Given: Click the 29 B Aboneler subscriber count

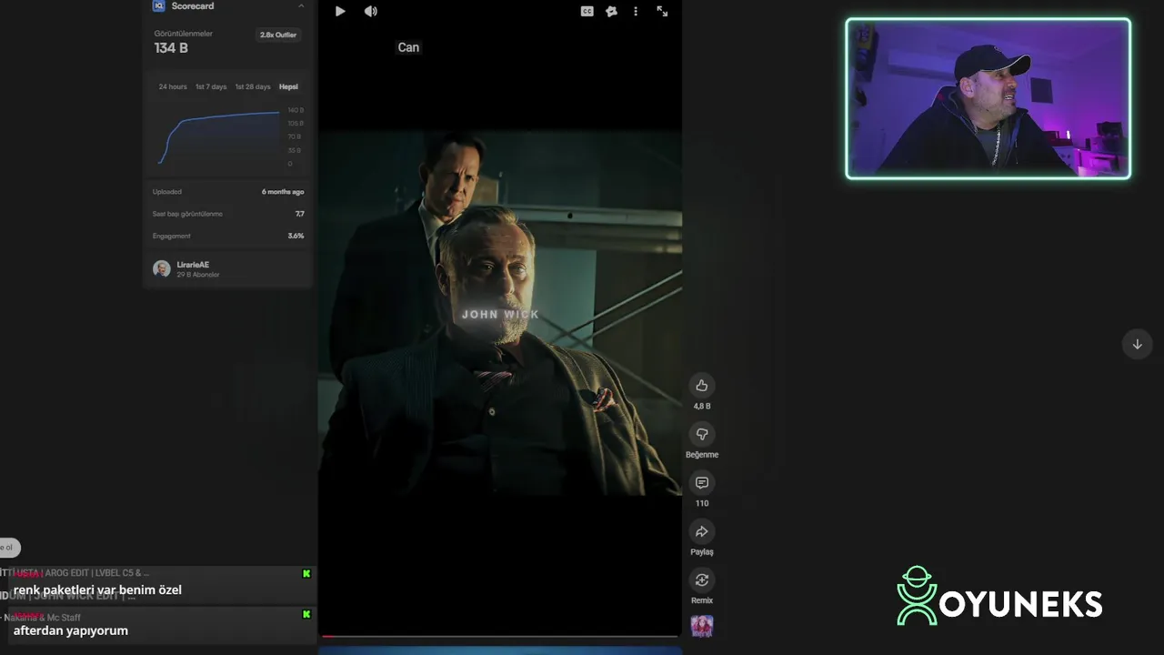Looking at the screenshot, I should [197, 275].
